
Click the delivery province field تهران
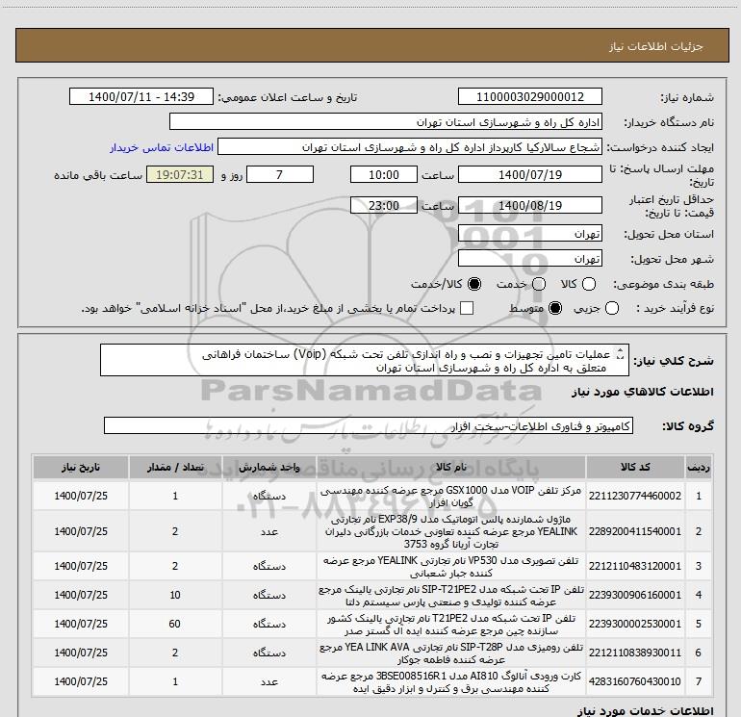coord(529,234)
